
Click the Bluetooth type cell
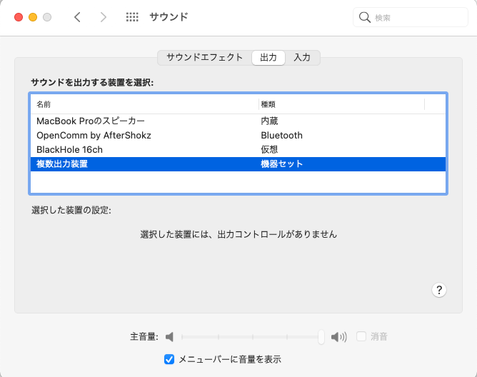pos(281,136)
